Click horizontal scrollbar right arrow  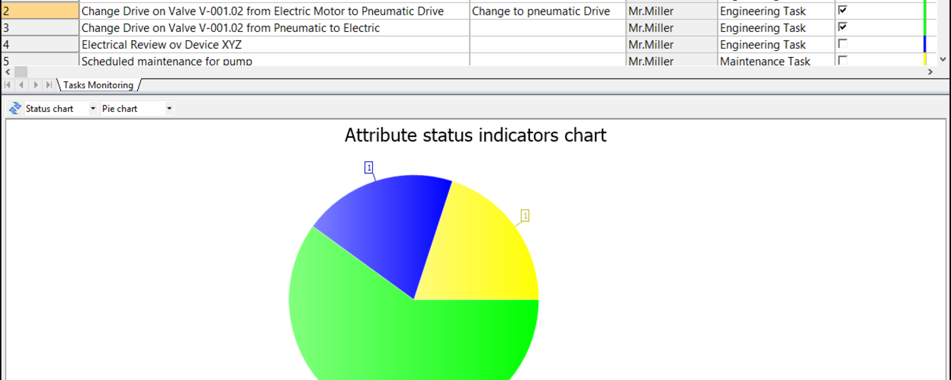(930, 72)
